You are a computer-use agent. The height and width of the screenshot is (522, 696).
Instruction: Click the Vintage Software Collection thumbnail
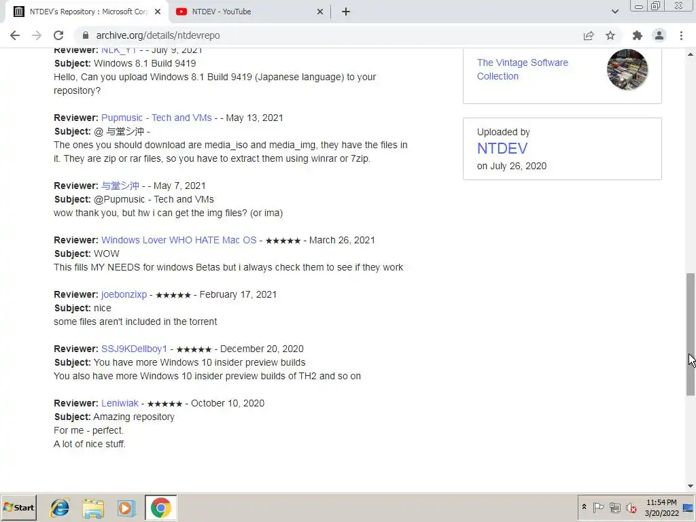pos(627,69)
